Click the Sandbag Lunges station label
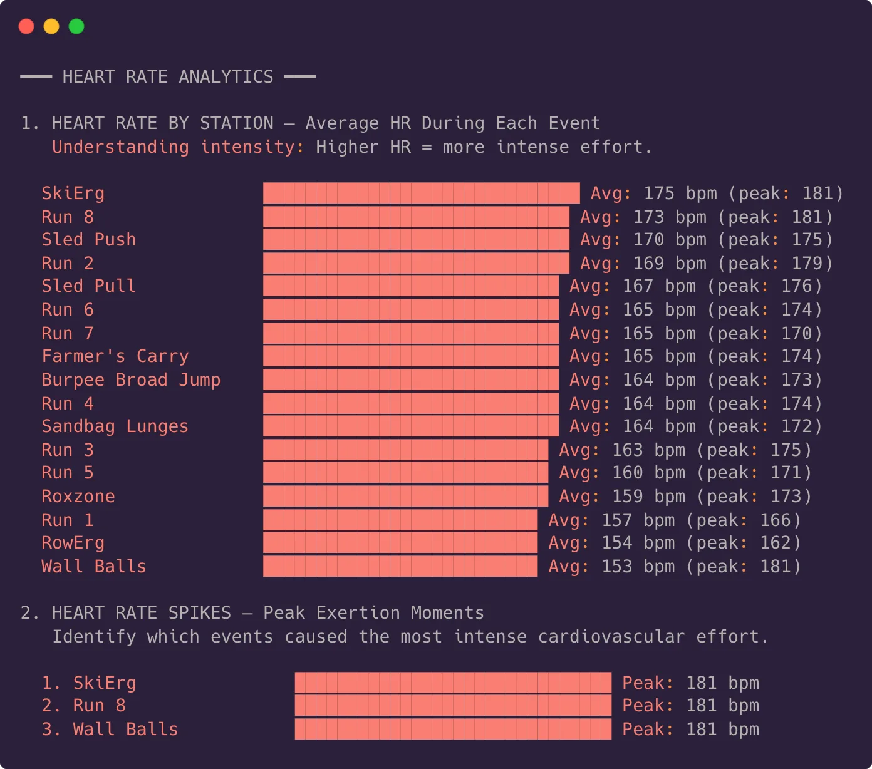This screenshot has width=872, height=769. click(115, 426)
